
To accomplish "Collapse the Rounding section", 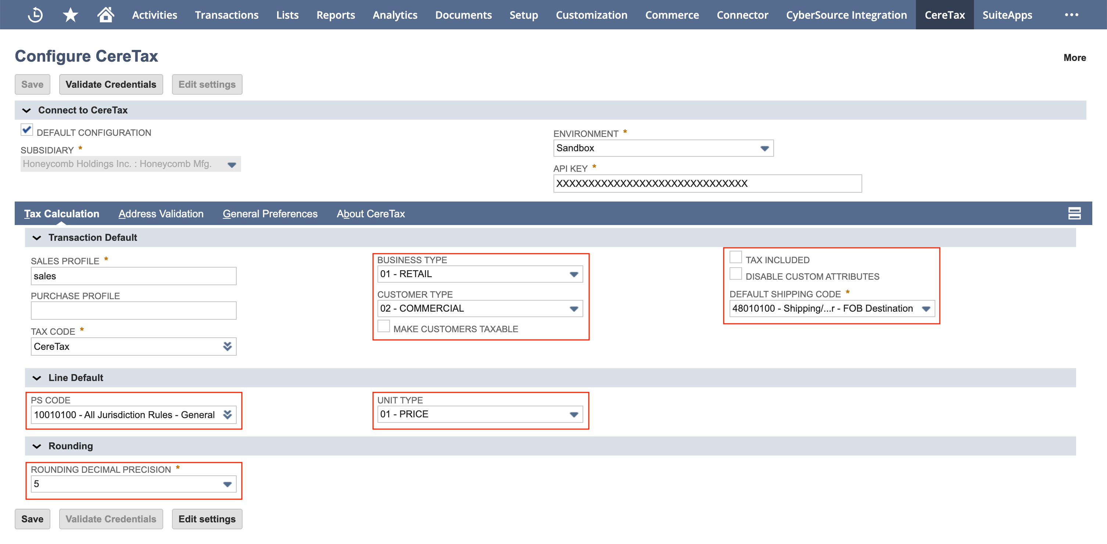I will point(37,446).
